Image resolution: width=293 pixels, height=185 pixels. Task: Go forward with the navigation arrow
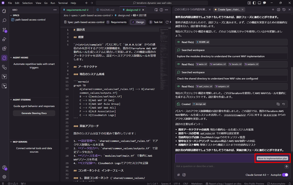point(92,3)
